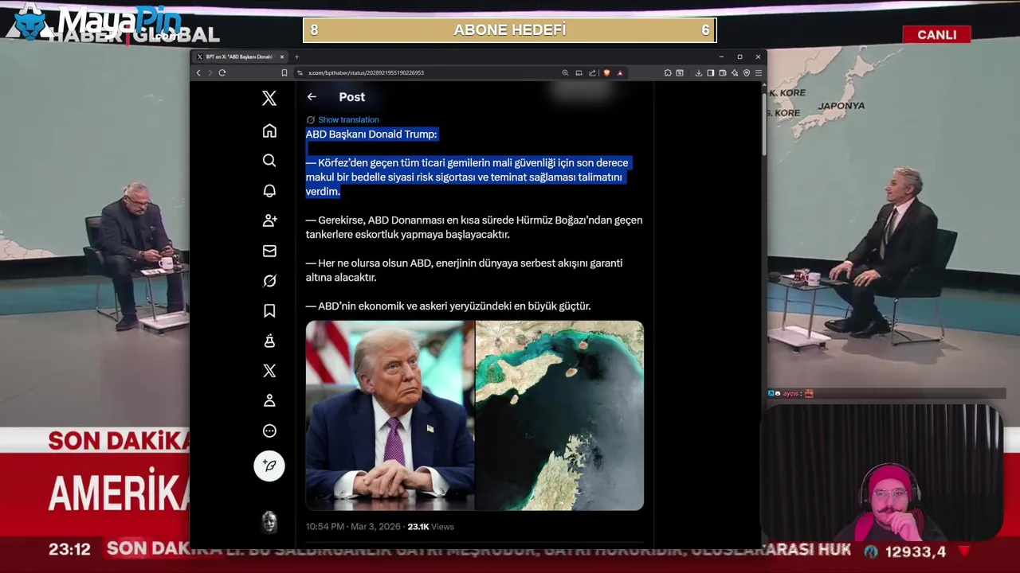The image size is (1020, 573).
Task: Open More options circle in X sidebar
Action: [269, 431]
